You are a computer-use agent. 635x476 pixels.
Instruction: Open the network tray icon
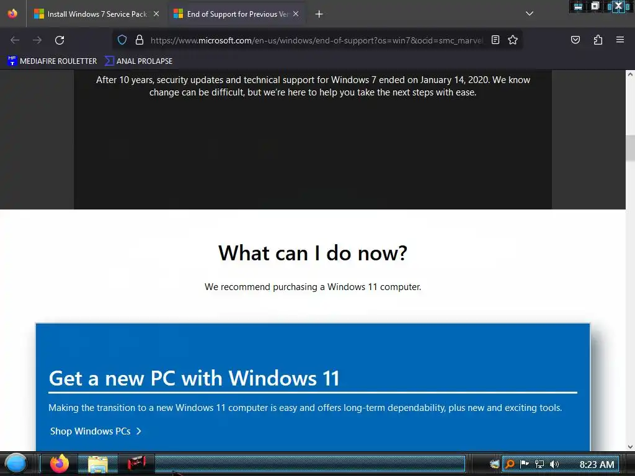(x=540, y=464)
